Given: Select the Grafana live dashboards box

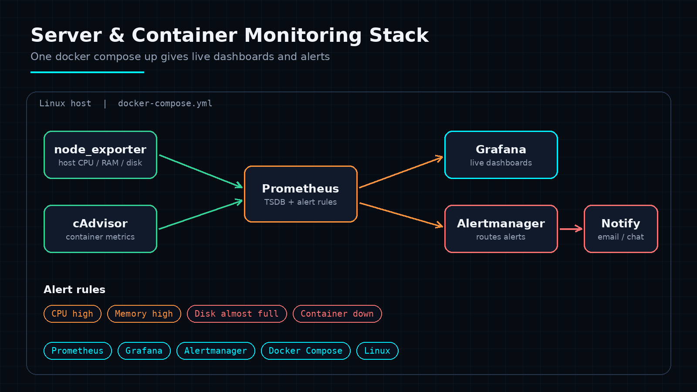Looking at the screenshot, I should 501,155.
